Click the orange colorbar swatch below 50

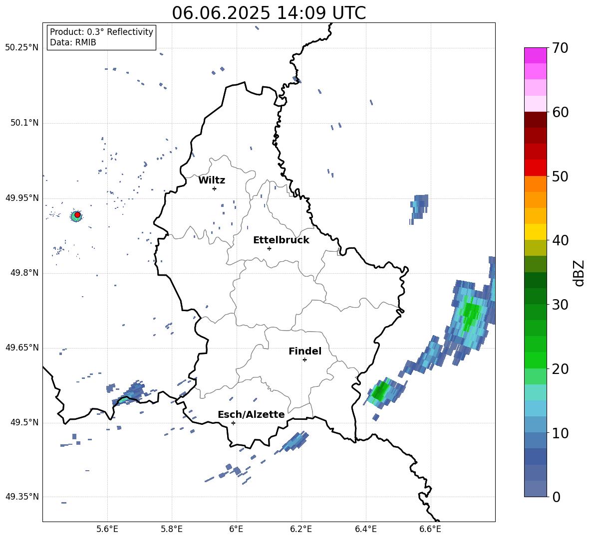pyautogui.click(x=535, y=183)
